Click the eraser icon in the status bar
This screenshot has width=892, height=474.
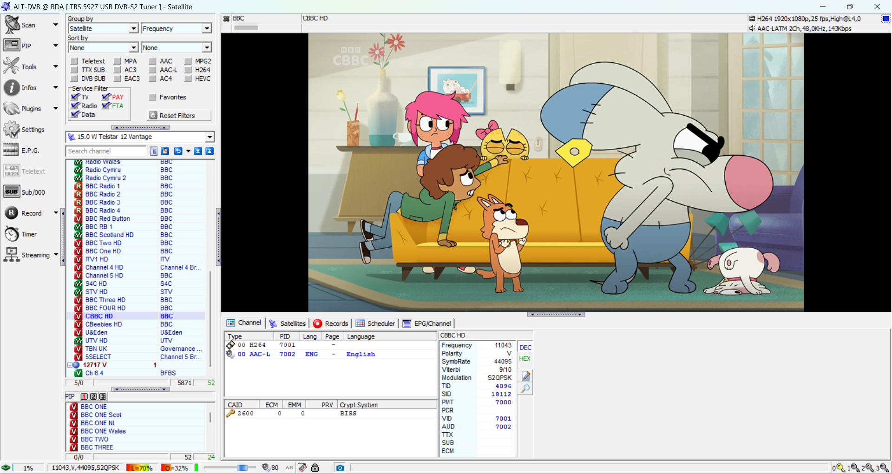[302, 467]
